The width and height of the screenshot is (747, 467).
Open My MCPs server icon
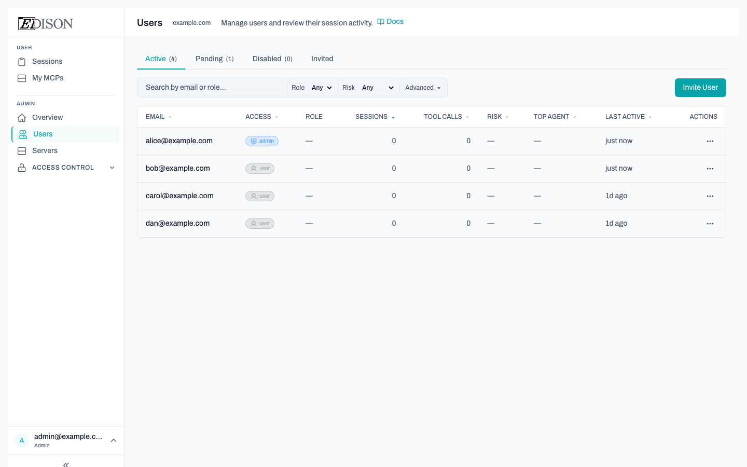(x=22, y=78)
